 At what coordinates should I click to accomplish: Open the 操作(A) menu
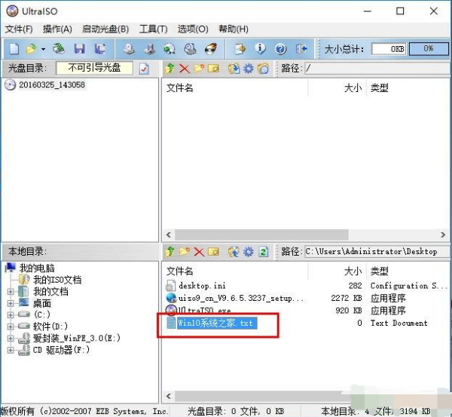(57, 29)
